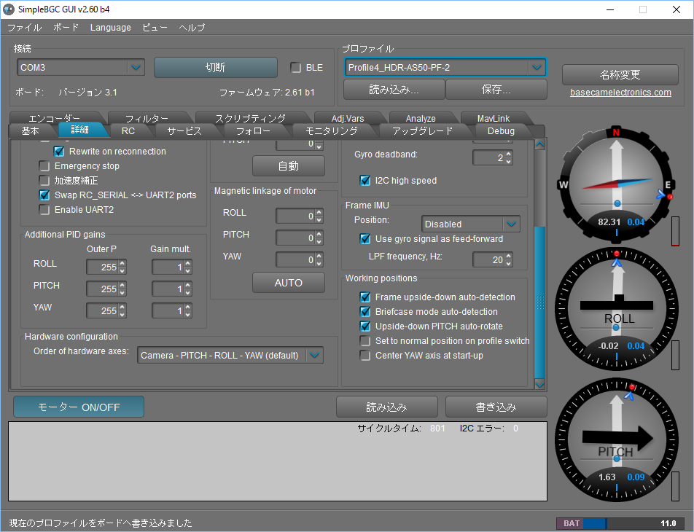Click the BAT battery level indicator
Viewport: 694px width, 532px height.
[x=619, y=523]
